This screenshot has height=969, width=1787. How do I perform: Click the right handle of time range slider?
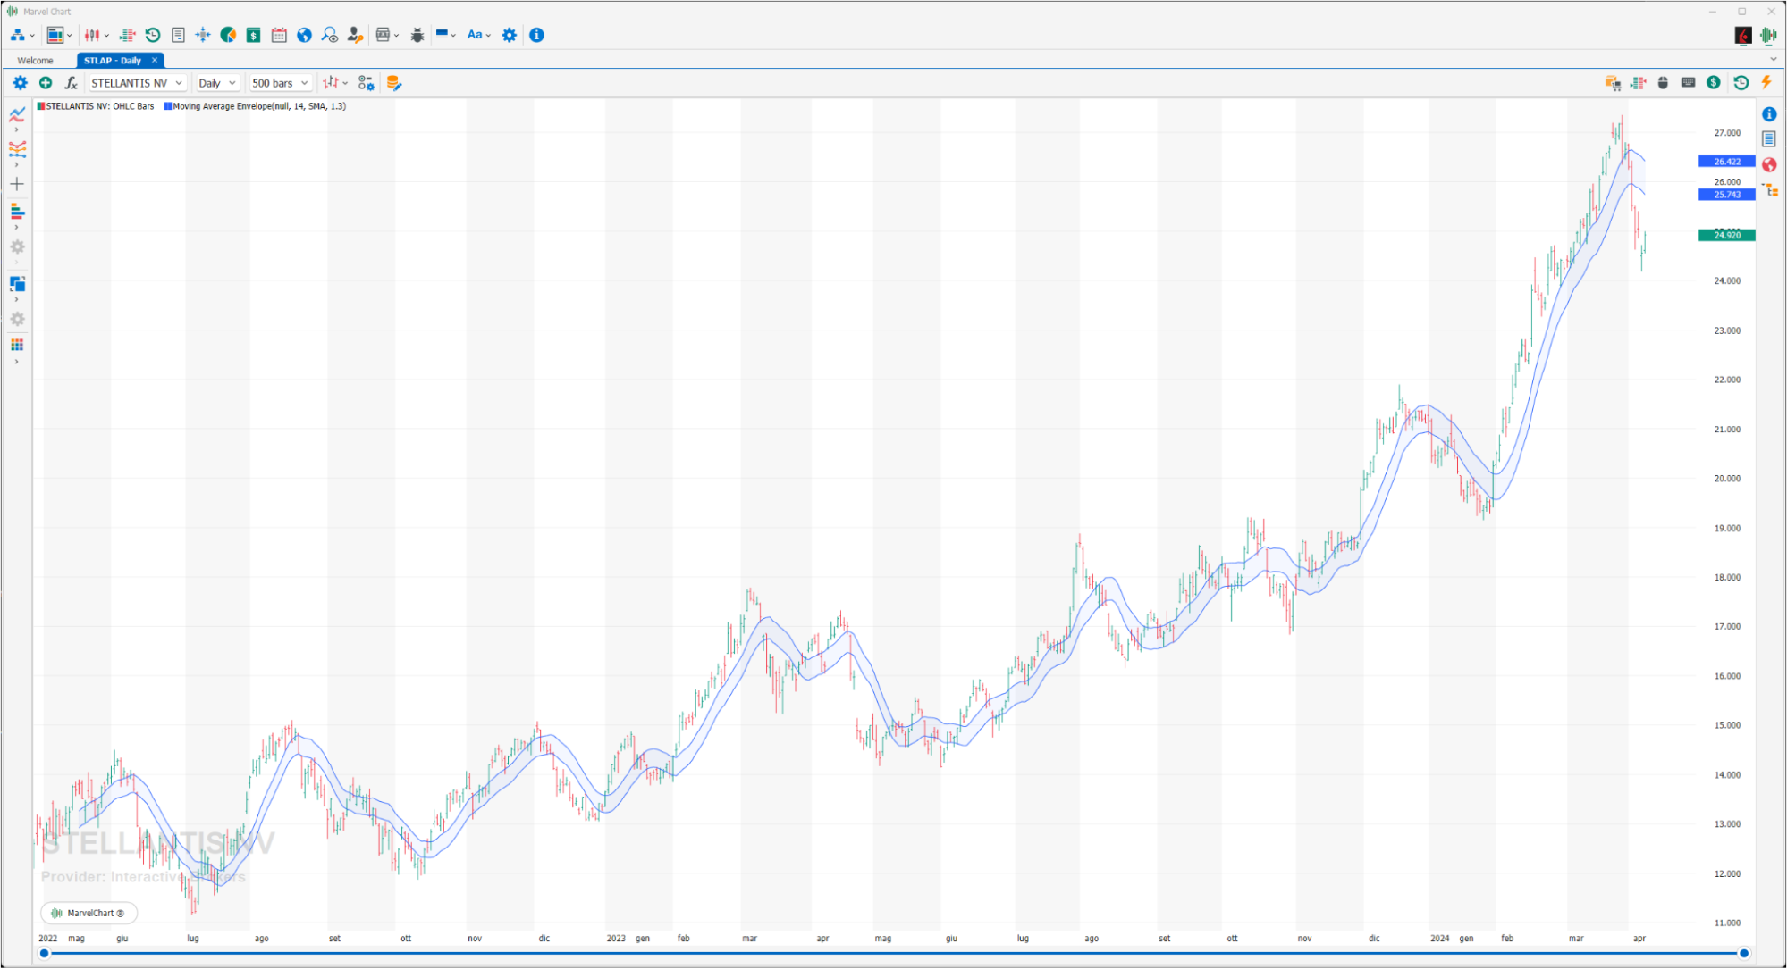[x=1743, y=954]
